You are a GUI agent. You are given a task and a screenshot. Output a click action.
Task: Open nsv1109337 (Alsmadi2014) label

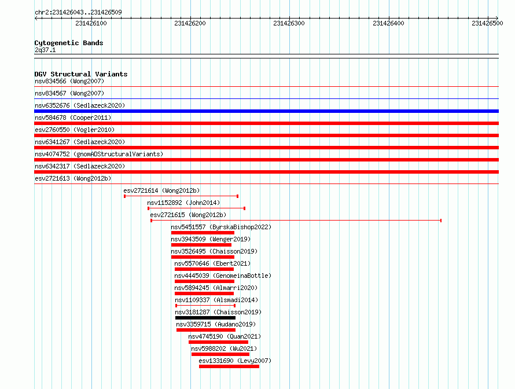point(216,300)
